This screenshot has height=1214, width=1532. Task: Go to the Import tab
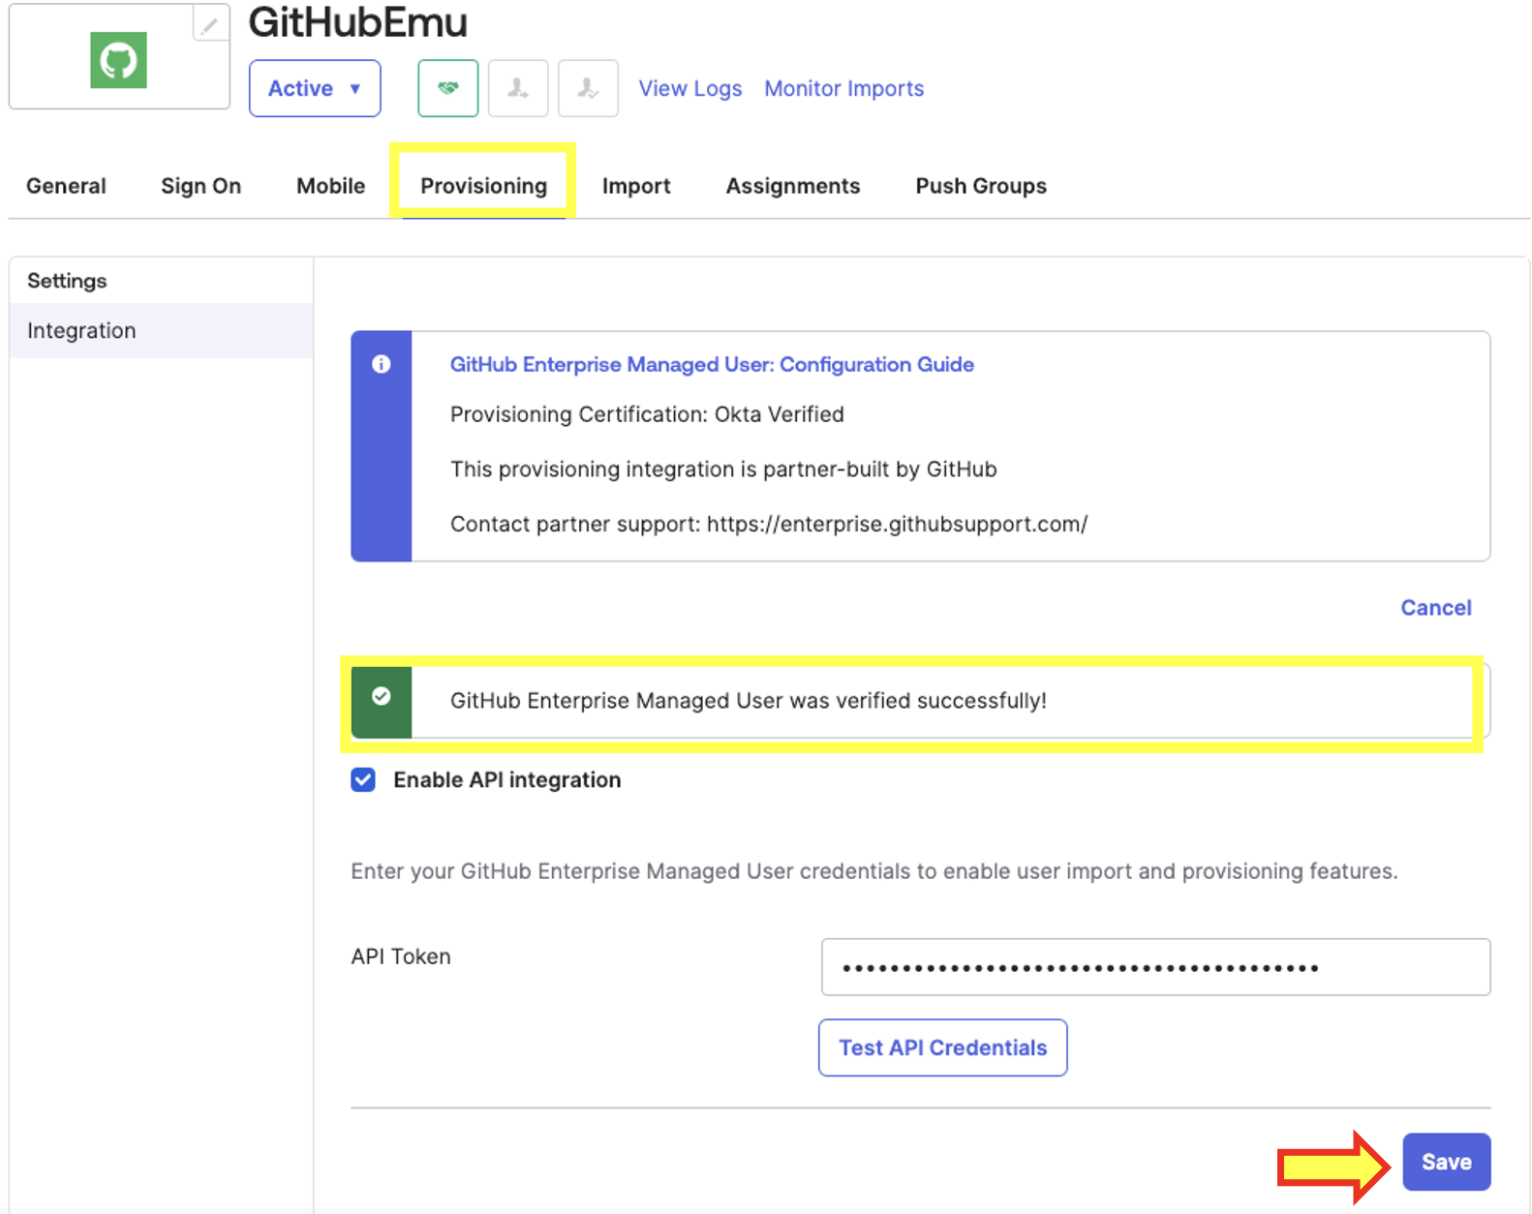636,186
